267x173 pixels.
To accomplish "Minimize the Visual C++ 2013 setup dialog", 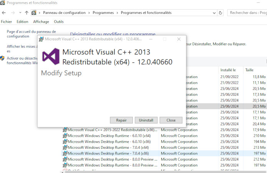I will (151, 39).
